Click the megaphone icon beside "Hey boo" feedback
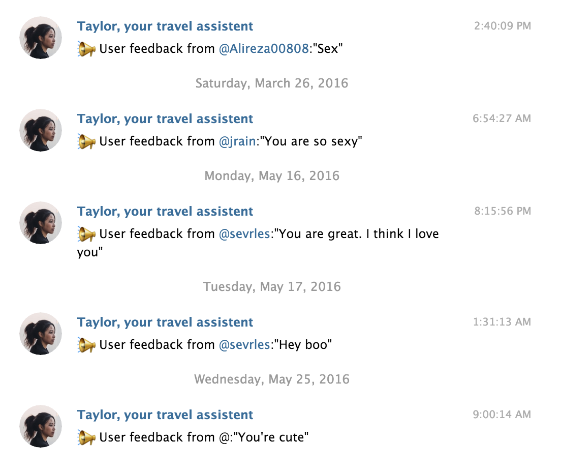 [86, 344]
